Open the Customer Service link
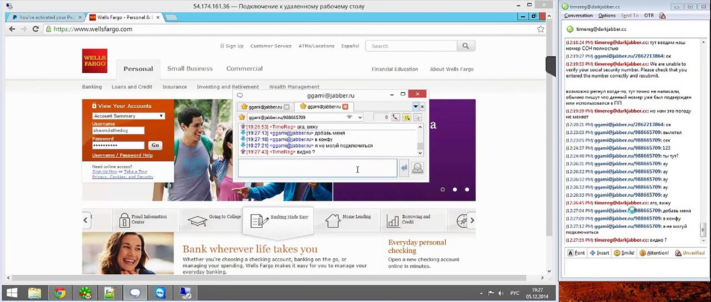 [x=271, y=46]
